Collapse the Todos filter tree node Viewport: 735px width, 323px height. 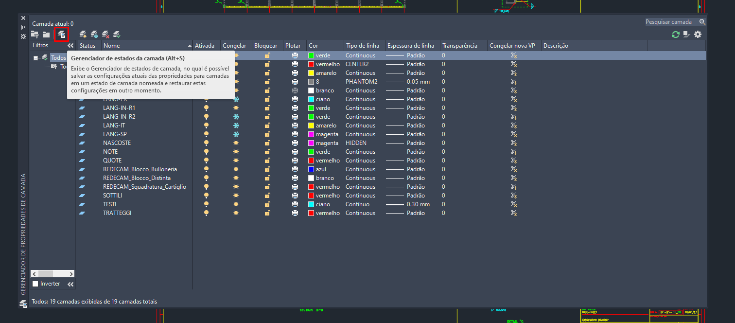pos(35,58)
